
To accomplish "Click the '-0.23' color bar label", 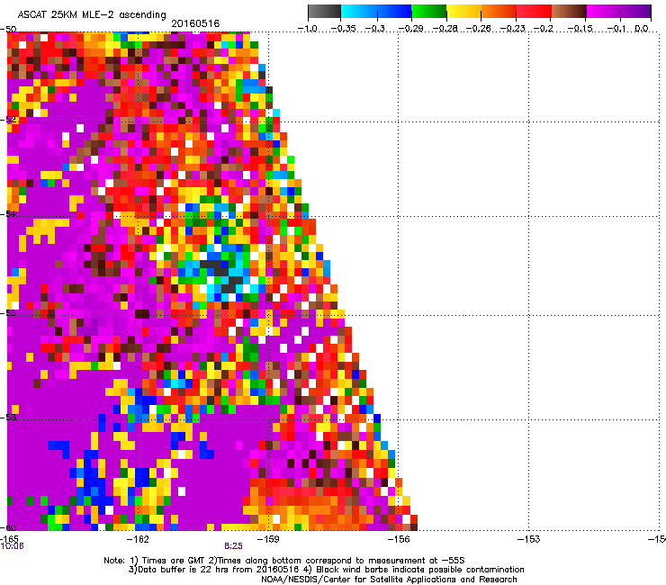I will tap(512, 29).
